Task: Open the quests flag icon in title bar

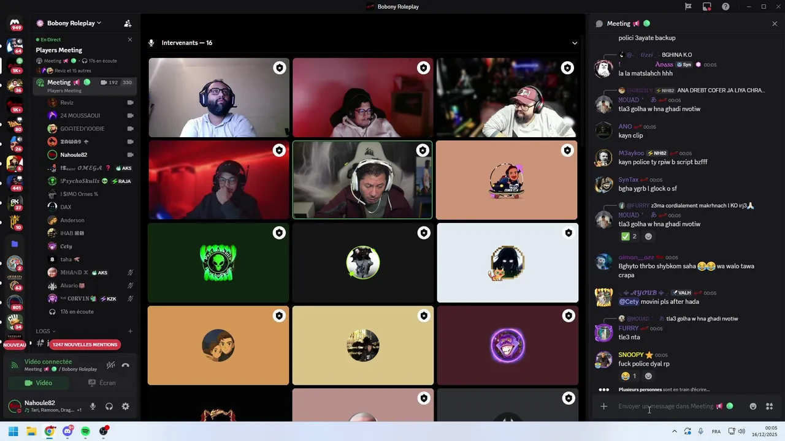Action: (688, 7)
